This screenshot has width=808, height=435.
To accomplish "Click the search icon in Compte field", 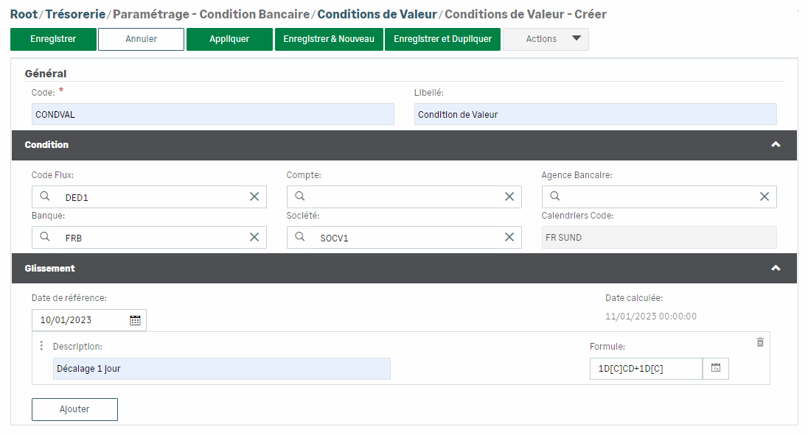I will 300,197.
